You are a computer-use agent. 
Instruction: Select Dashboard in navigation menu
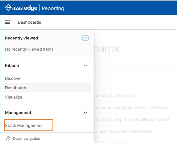point(47,88)
